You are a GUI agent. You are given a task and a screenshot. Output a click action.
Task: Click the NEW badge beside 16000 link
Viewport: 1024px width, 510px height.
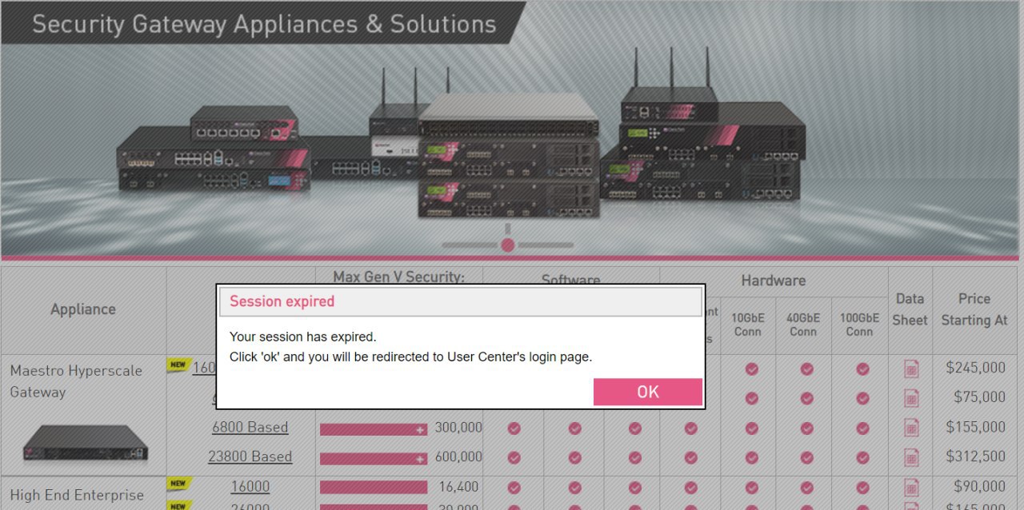point(178,484)
